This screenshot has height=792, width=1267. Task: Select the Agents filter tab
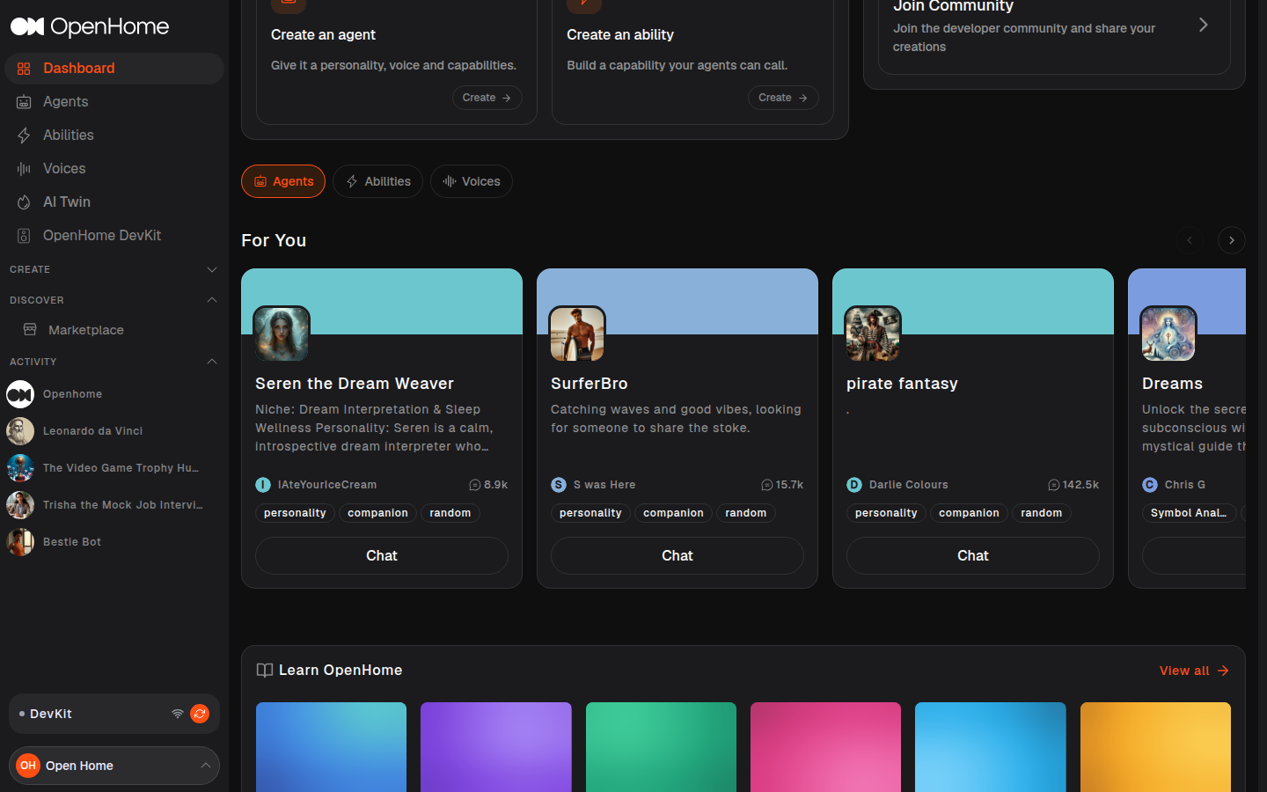(283, 181)
